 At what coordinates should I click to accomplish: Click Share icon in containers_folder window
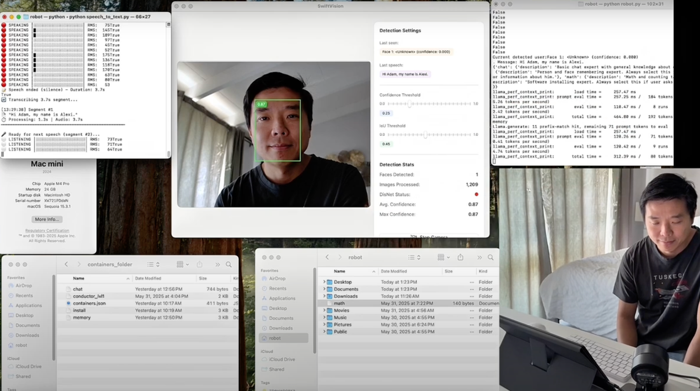point(199,265)
